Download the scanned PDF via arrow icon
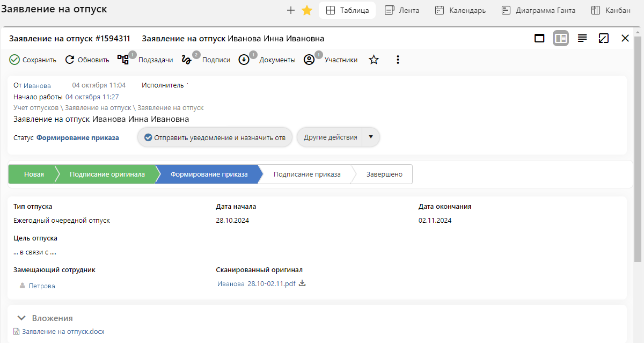Image resolution: width=644 pixels, height=343 pixels. (x=302, y=283)
